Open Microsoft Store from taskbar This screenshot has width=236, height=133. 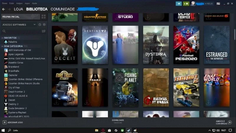[x=109, y=130]
